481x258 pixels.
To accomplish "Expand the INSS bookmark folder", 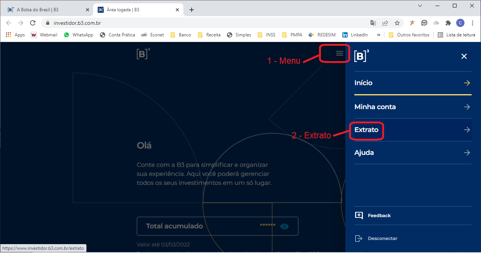I will click(266, 35).
